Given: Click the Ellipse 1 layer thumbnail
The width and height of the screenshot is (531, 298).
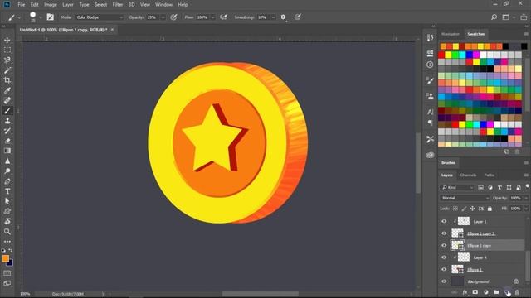Looking at the screenshot, I should coord(457,269).
